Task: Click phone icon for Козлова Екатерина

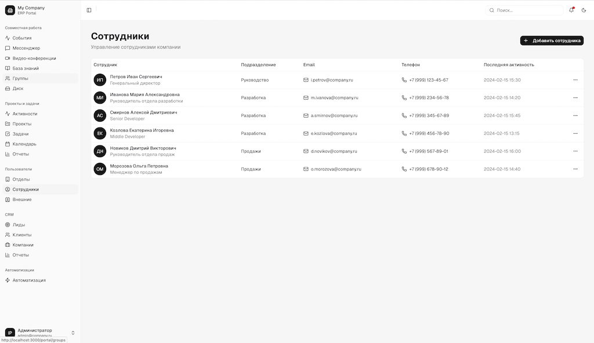Action: coord(404,133)
